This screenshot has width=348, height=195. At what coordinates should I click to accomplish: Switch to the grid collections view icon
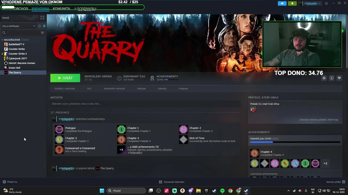[x=42, y=18]
